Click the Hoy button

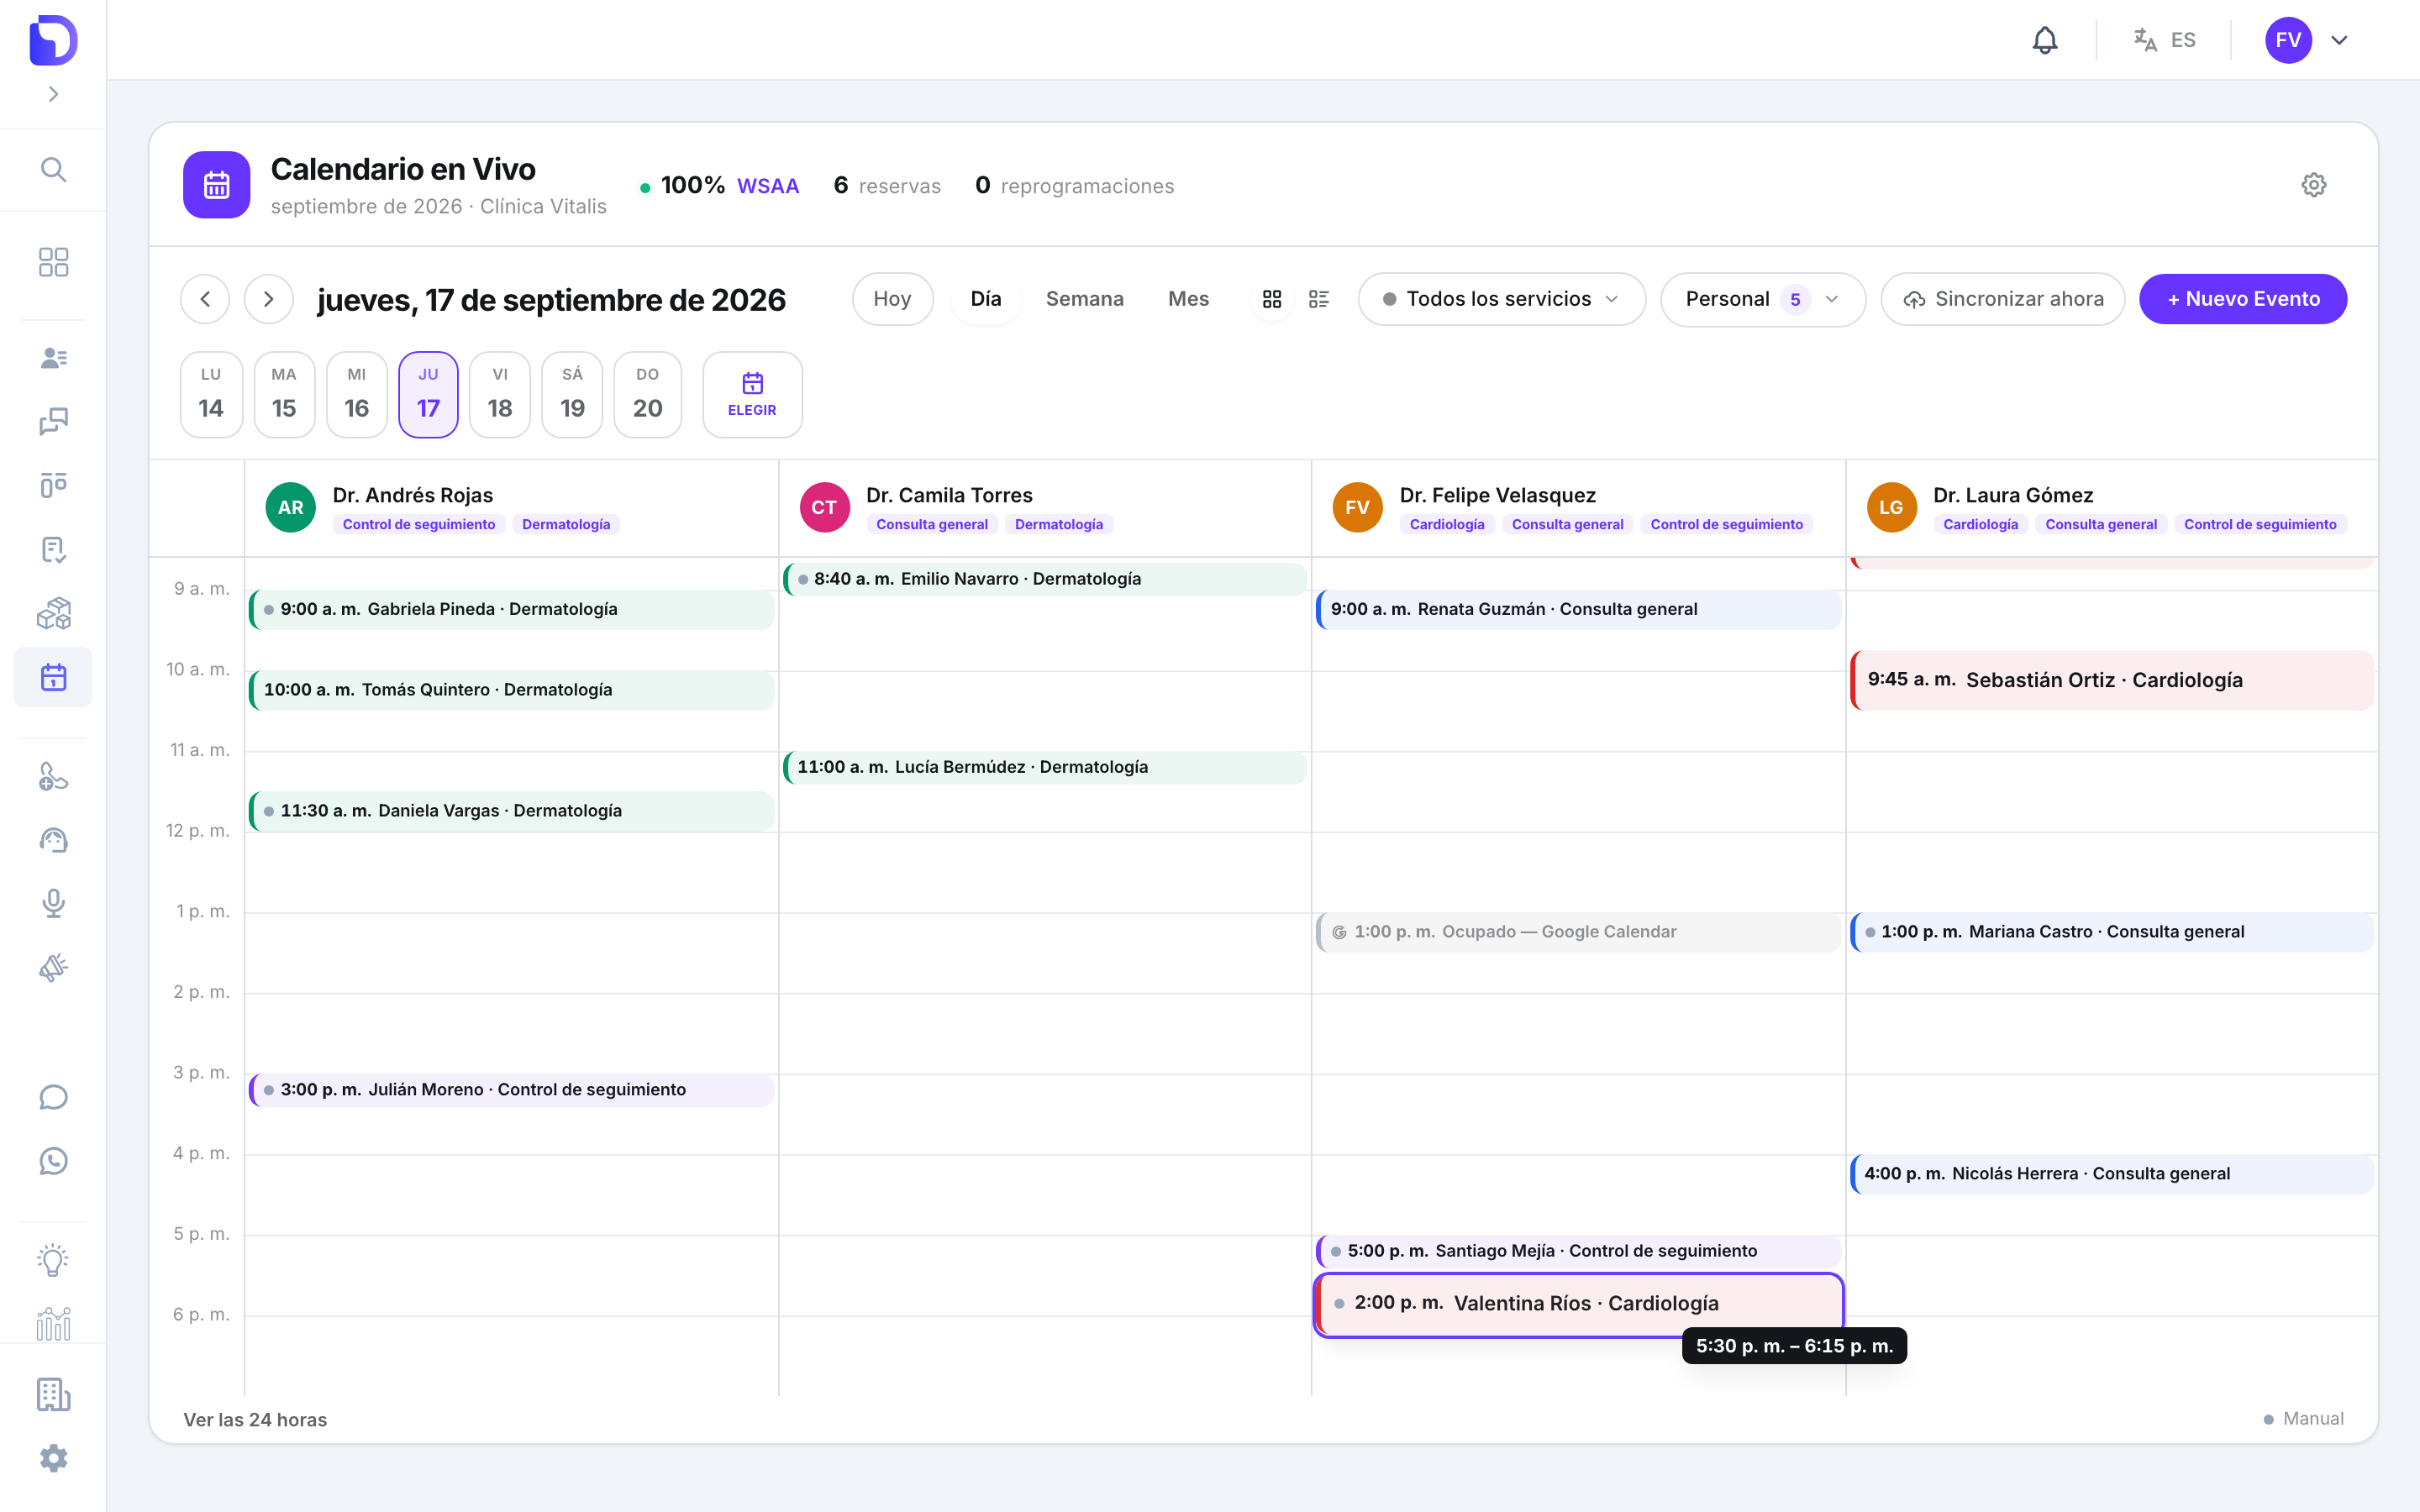point(892,299)
